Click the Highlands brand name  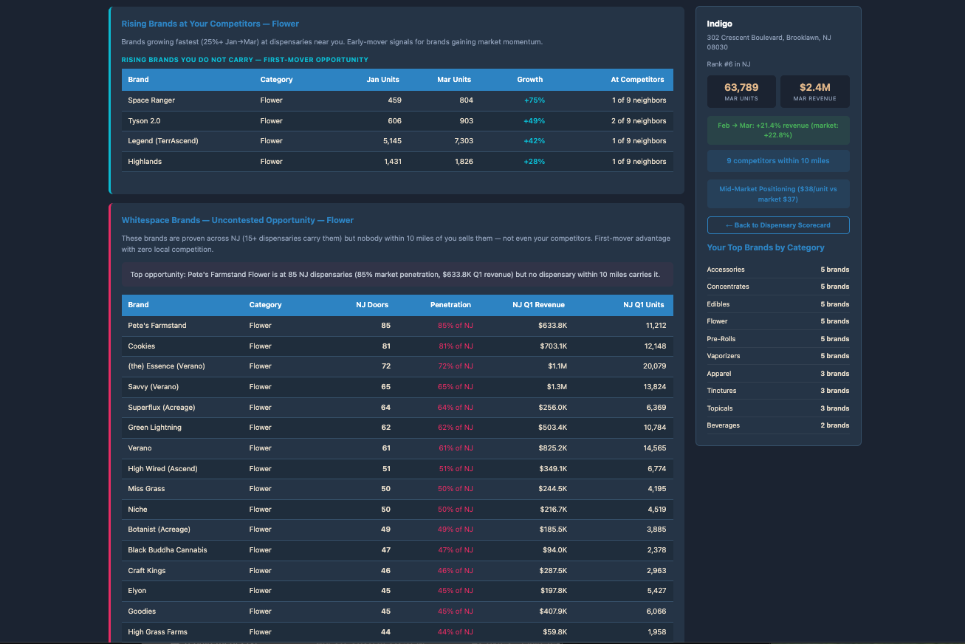click(145, 162)
